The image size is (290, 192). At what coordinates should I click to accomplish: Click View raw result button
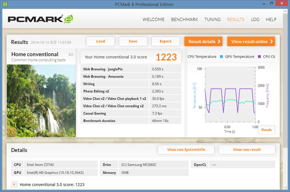[x=246, y=149]
